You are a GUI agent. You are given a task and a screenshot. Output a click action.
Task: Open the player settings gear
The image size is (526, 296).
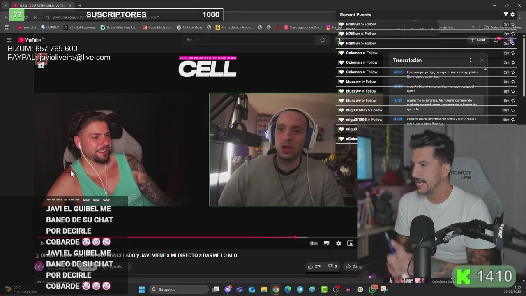(338, 243)
